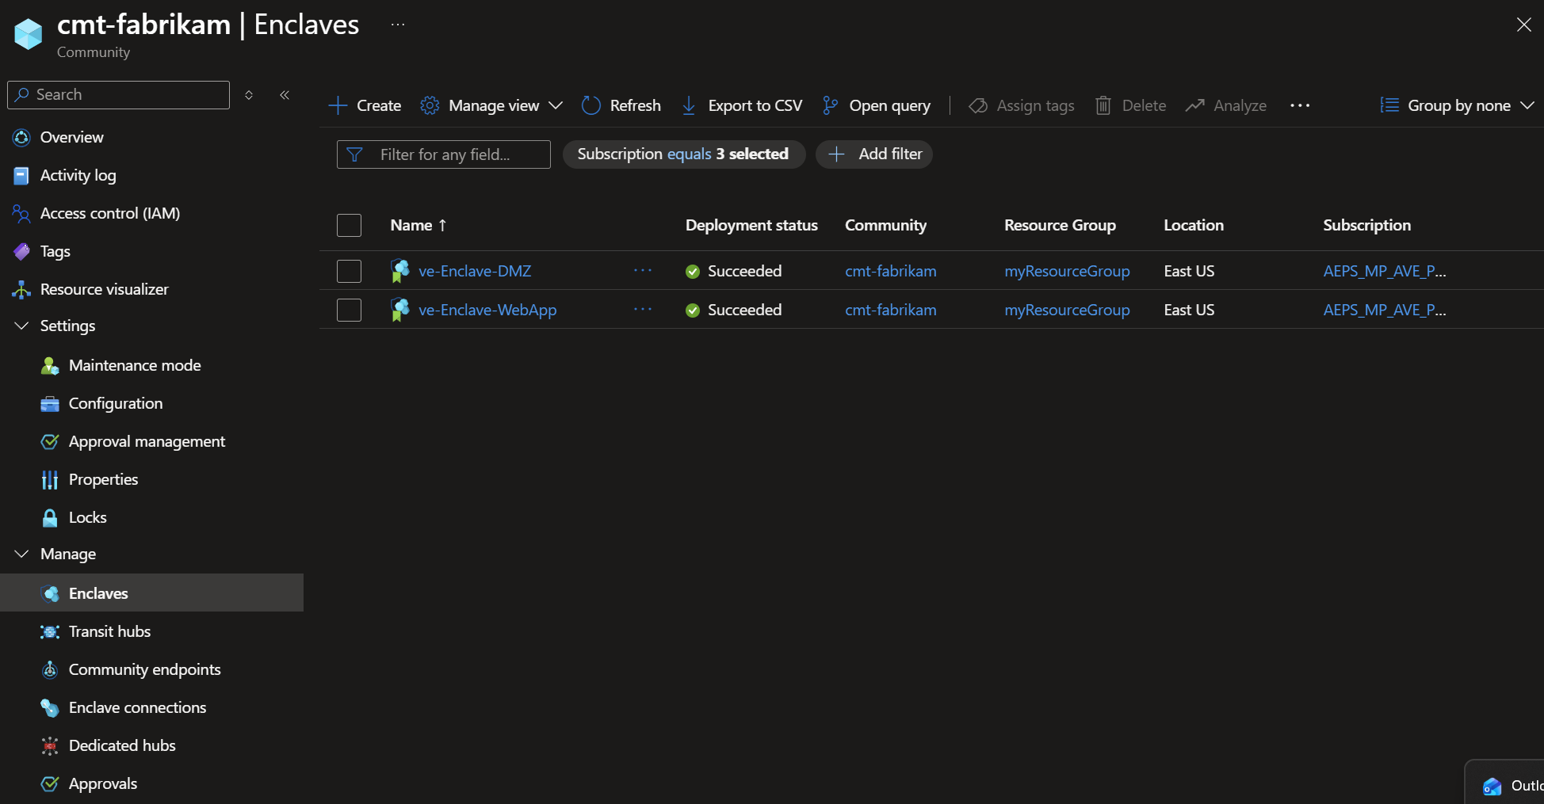Screen dimensions: 1544x804
Task: Close the Enclaves blade
Action: [x=1523, y=25]
